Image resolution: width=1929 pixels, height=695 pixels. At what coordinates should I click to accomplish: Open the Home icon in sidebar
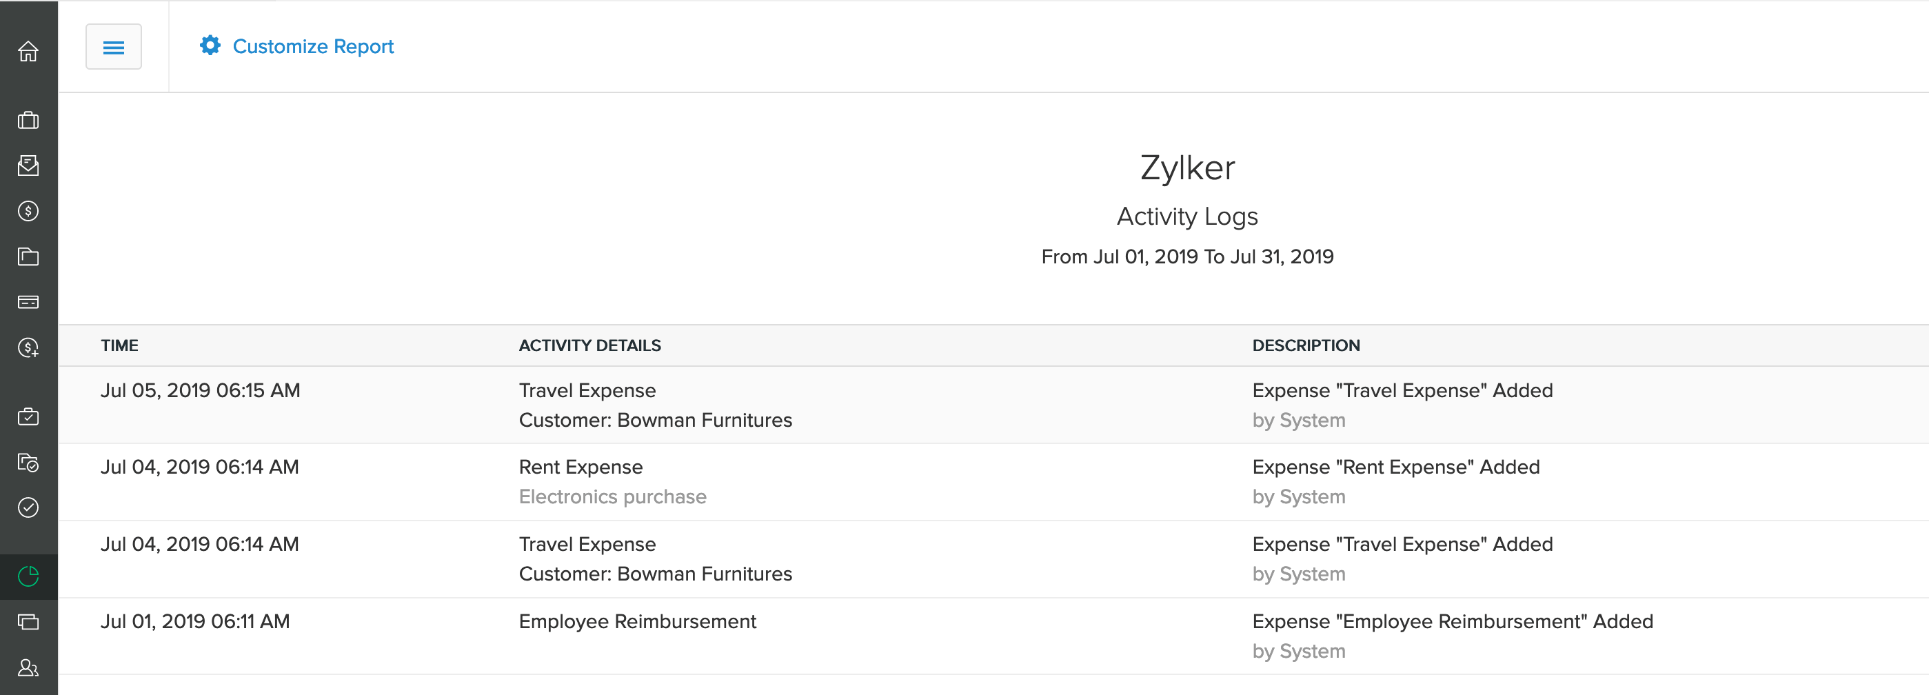click(x=28, y=51)
